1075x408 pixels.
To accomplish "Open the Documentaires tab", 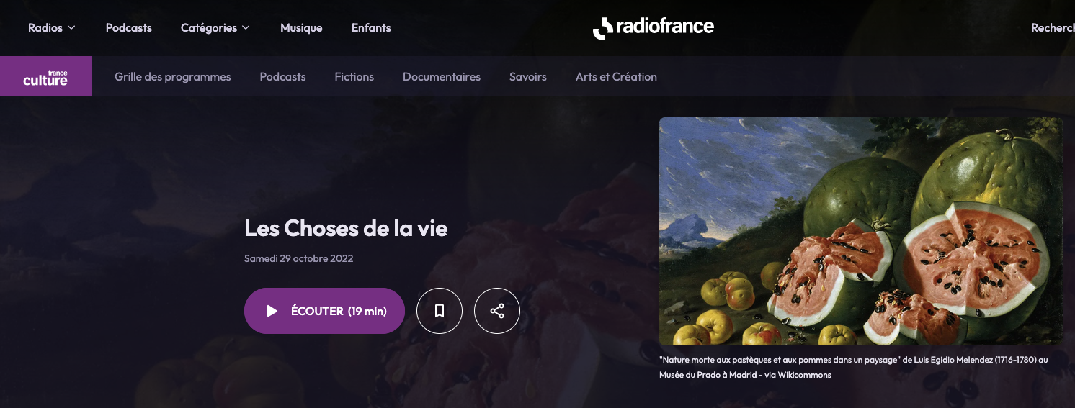I will pyautogui.click(x=442, y=76).
